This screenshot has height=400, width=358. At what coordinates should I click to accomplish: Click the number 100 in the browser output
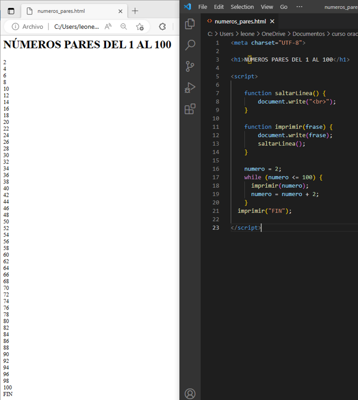click(x=7, y=387)
